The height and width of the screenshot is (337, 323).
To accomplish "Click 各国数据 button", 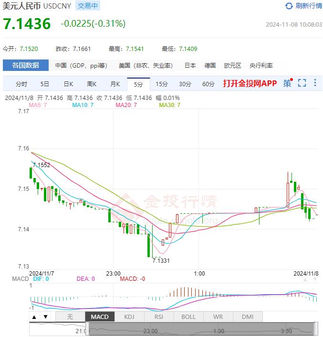I will pyautogui.click(x=25, y=65).
